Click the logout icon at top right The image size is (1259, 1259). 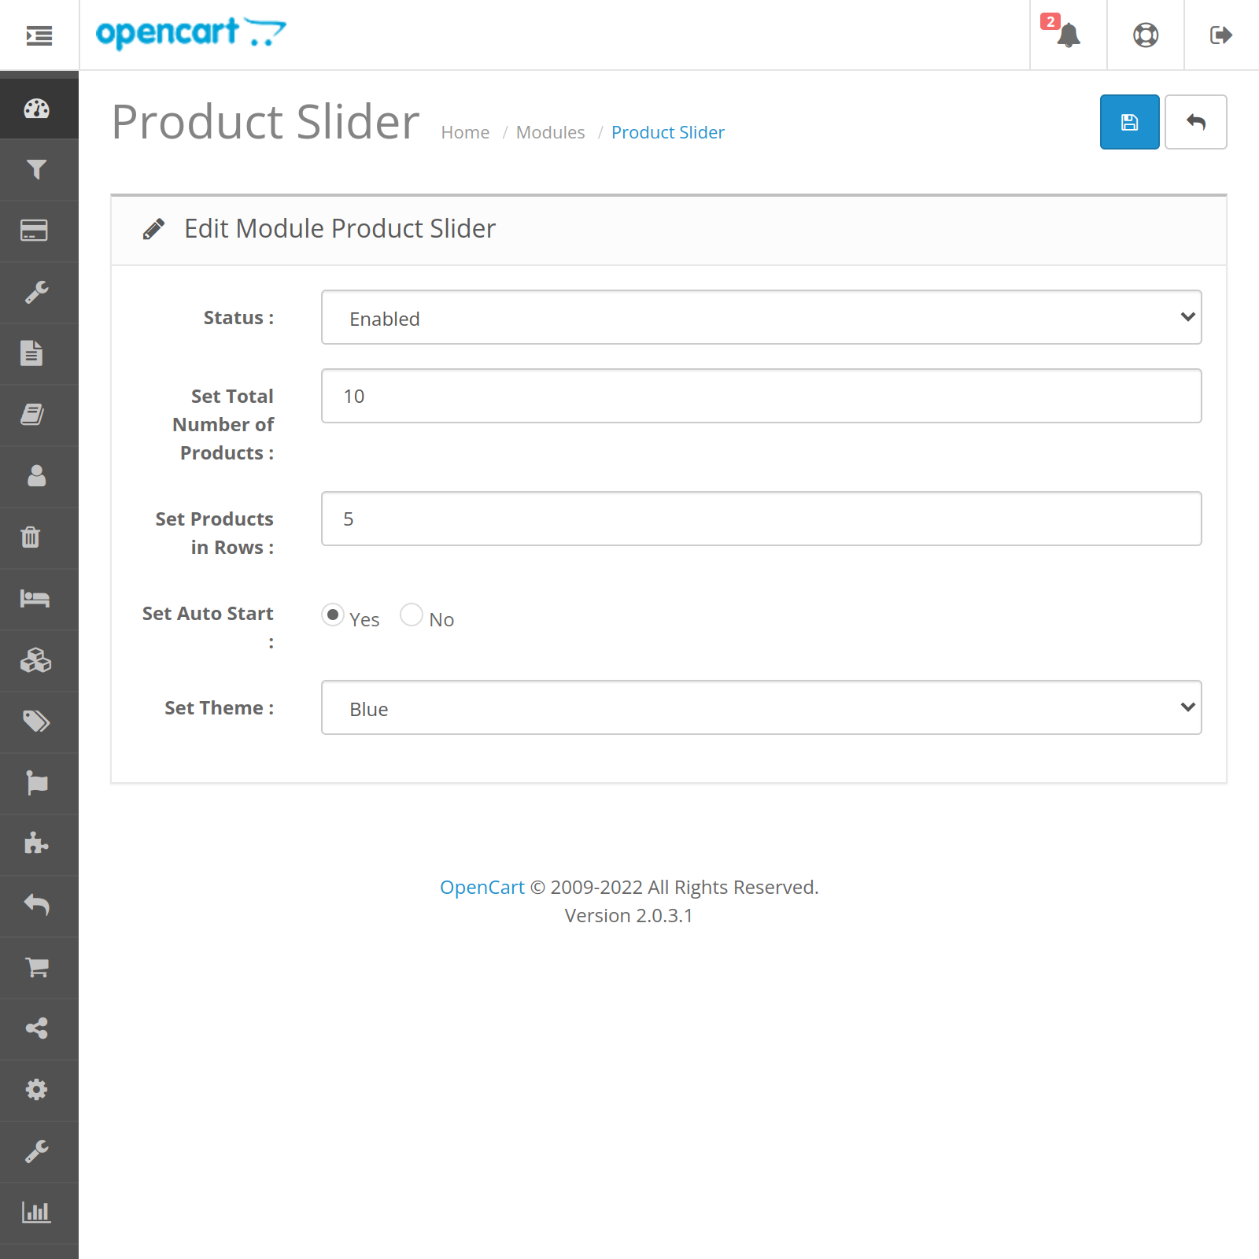pos(1220,35)
